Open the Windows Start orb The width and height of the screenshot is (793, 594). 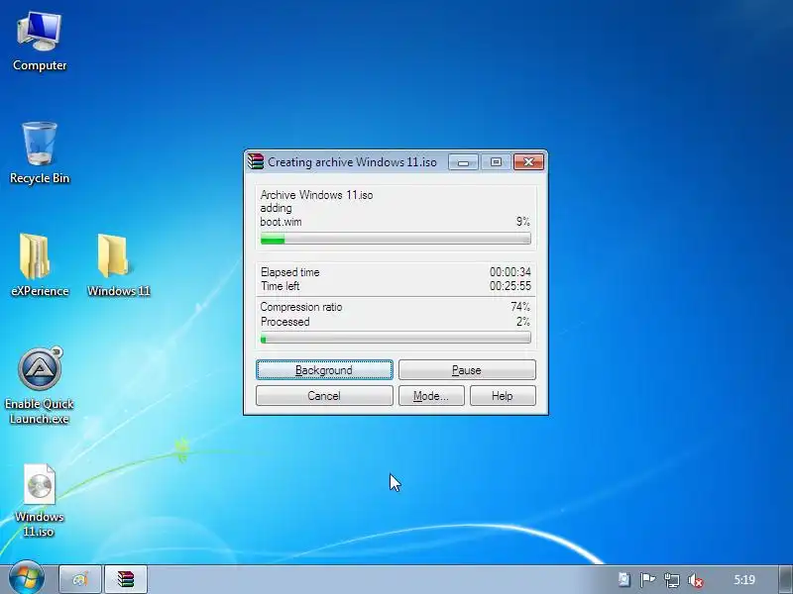(27, 579)
